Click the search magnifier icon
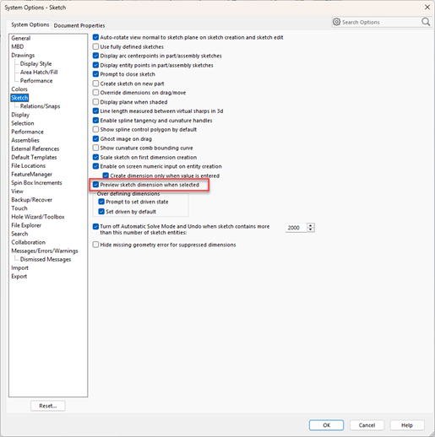 [x=426, y=22]
